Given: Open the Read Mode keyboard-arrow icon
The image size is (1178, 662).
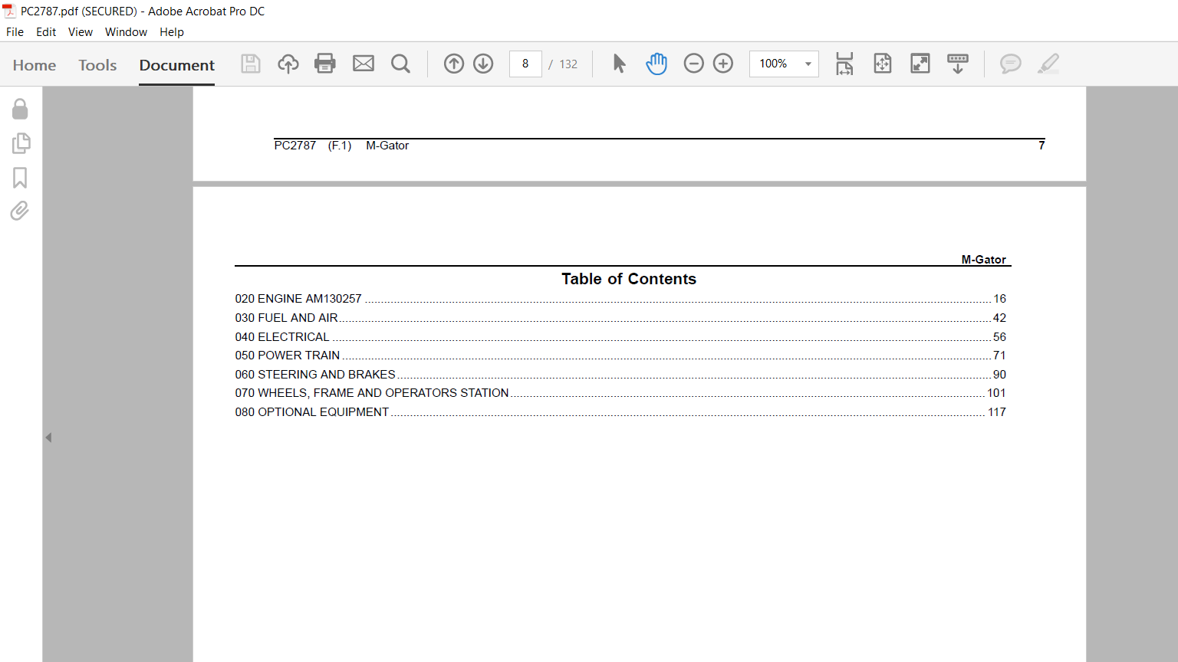Looking at the screenshot, I should (x=958, y=64).
